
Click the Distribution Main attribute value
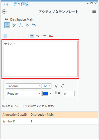point(42,115)
